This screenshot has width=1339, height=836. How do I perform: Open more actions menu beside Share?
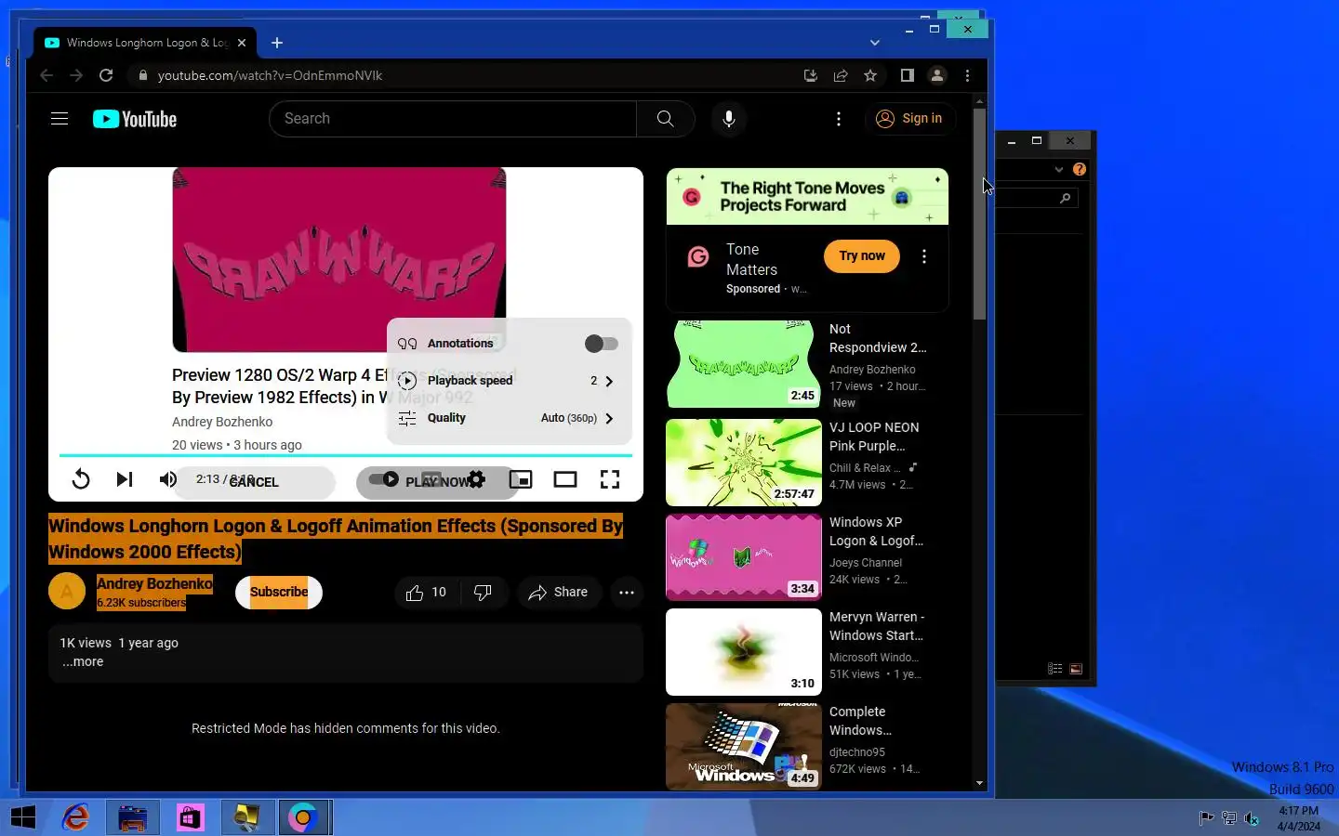(627, 593)
